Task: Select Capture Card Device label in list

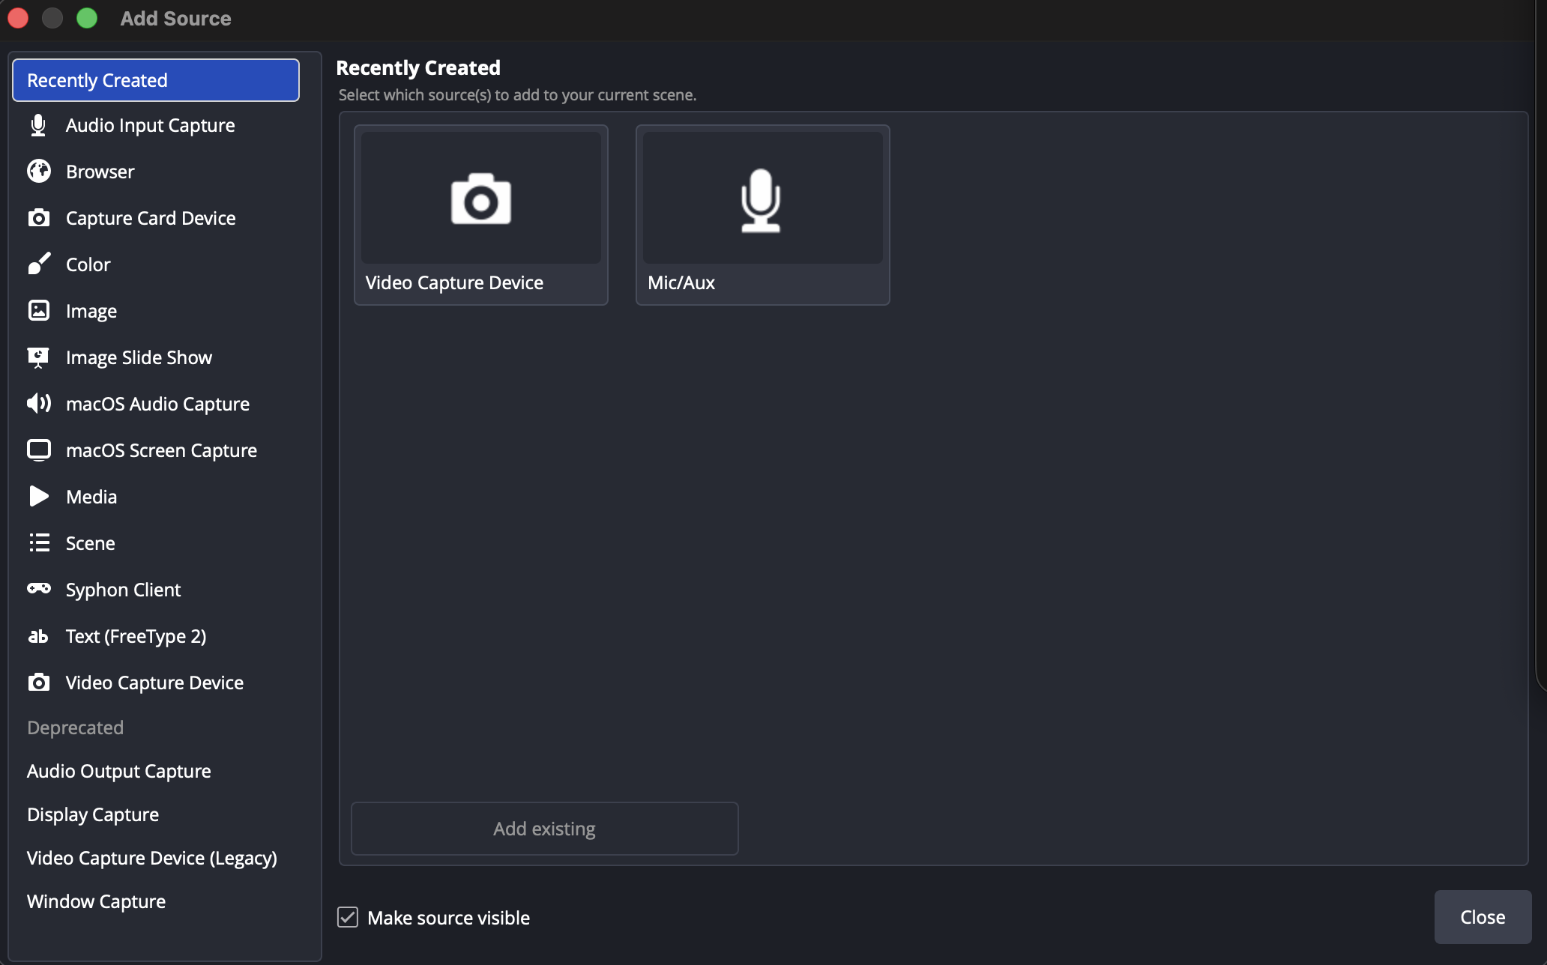Action: coord(151,218)
